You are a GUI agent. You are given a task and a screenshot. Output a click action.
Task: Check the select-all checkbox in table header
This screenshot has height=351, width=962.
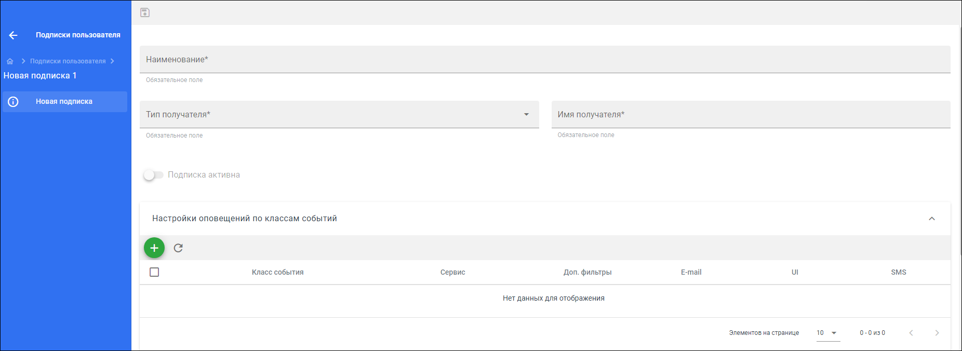[x=154, y=272]
